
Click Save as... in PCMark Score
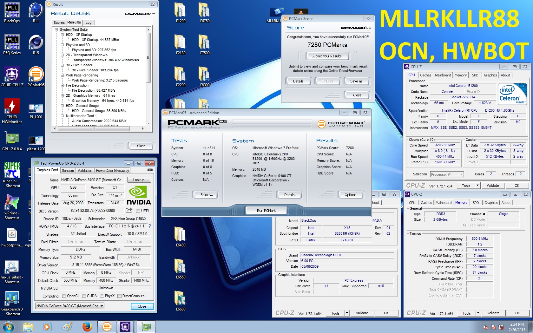point(358,81)
